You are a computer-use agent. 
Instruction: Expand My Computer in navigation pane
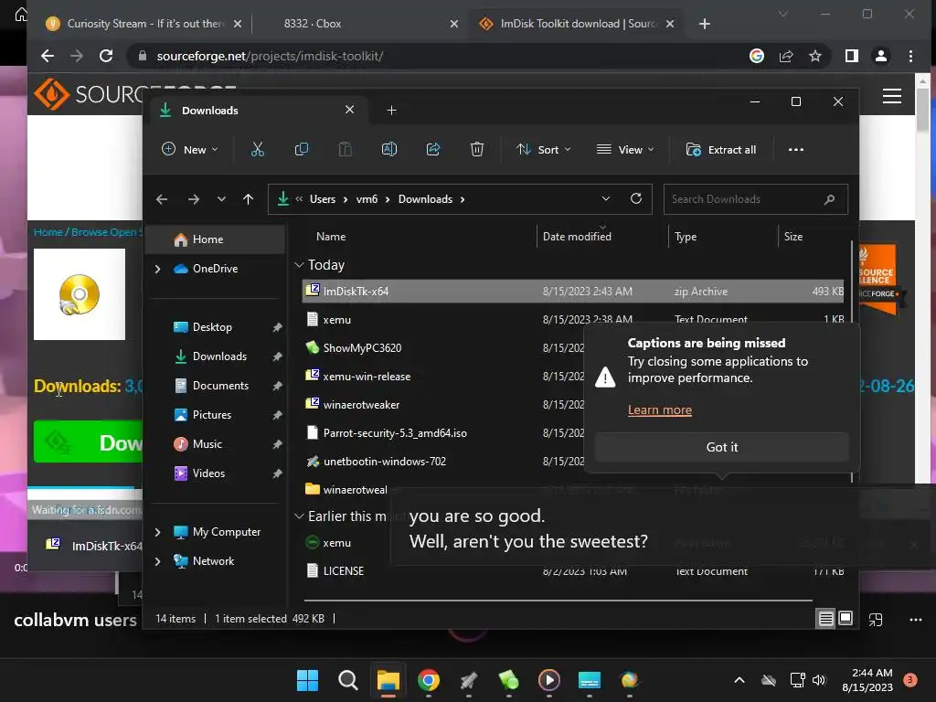click(157, 532)
